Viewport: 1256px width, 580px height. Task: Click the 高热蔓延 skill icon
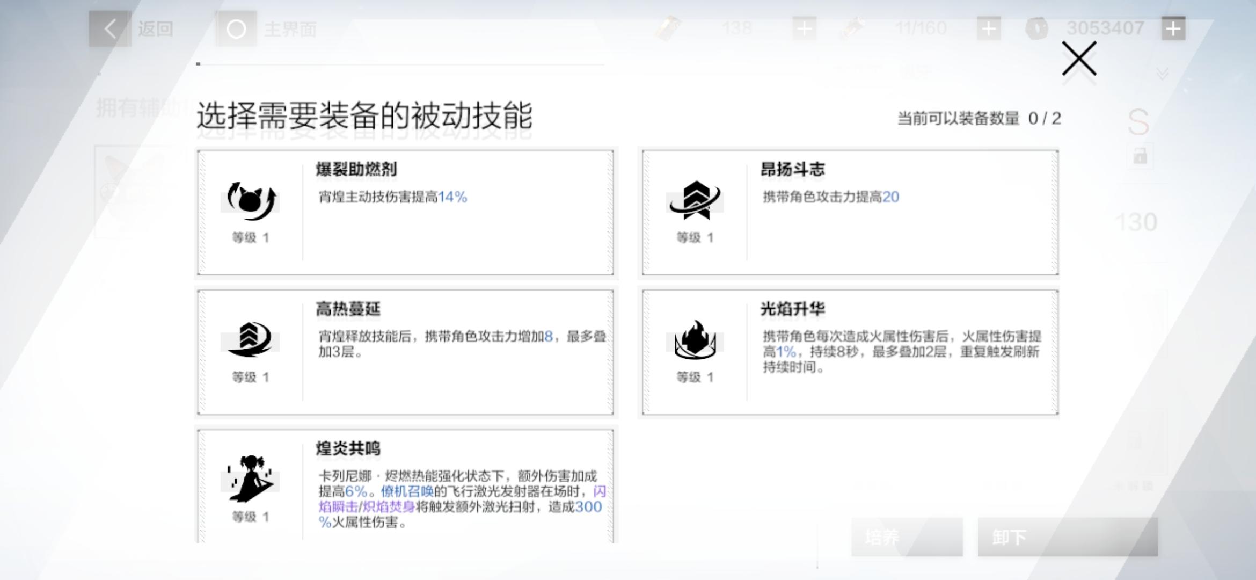250,339
